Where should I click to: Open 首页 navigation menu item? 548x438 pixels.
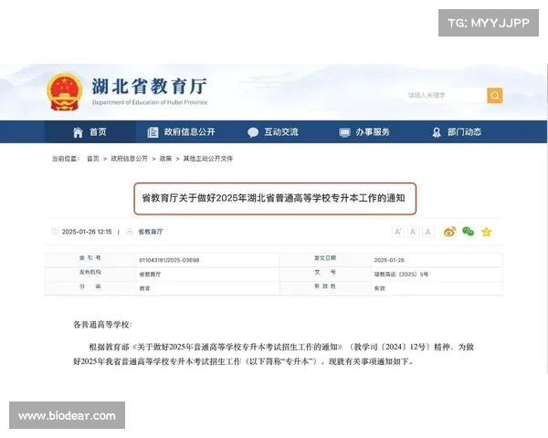pyautogui.click(x=98, y=132)
